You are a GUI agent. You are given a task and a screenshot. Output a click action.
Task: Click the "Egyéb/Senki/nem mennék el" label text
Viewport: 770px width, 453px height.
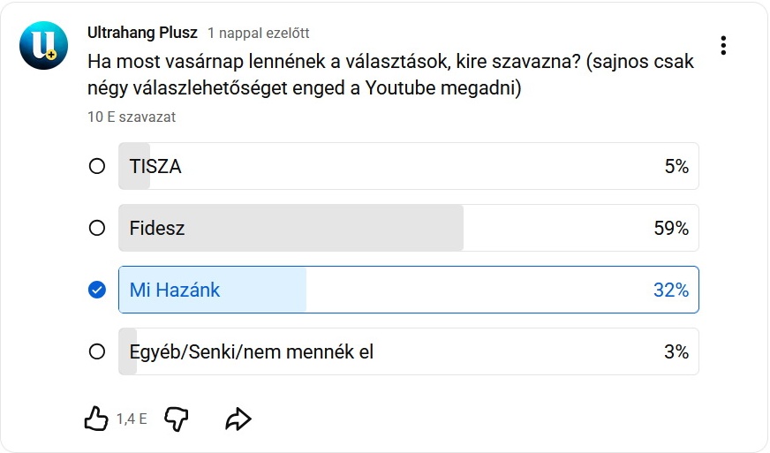[252, 351]
